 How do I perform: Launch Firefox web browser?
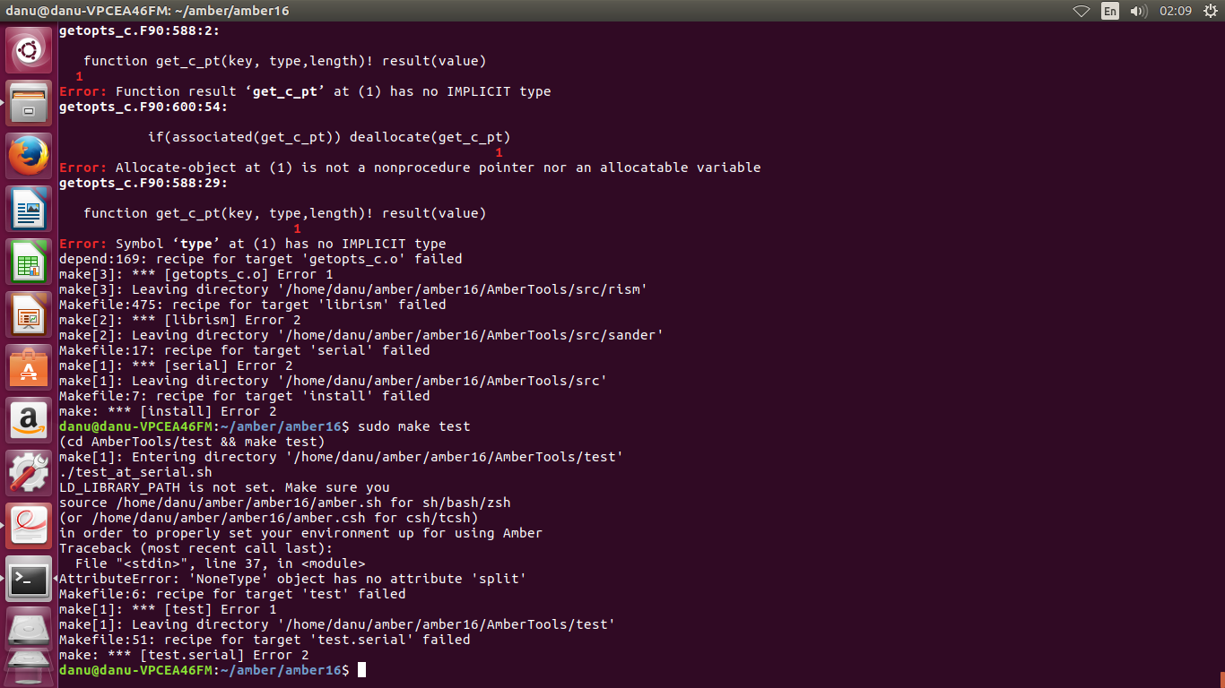pyautogui.click(x=29, y=156)
